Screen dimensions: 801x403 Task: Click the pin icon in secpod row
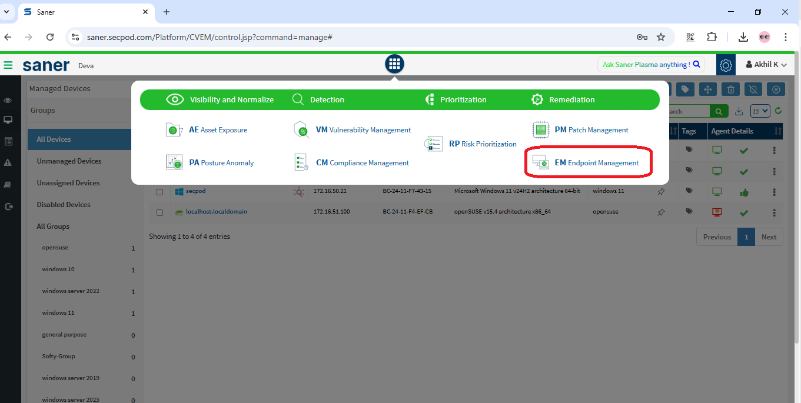click(x=661, y=192)
